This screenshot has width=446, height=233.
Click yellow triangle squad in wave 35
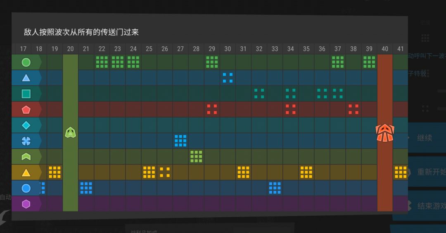(306, 172)
